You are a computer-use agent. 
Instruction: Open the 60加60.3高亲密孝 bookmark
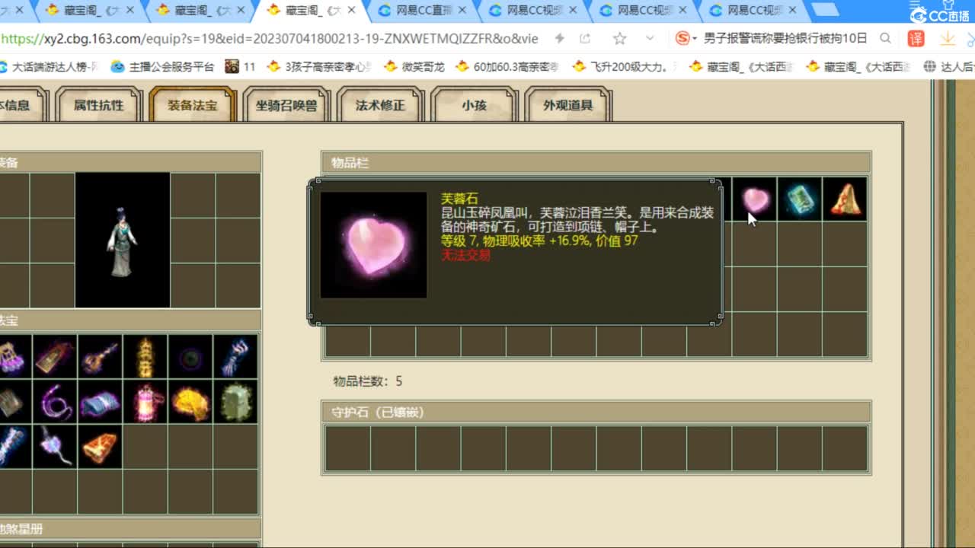point(507,67)
